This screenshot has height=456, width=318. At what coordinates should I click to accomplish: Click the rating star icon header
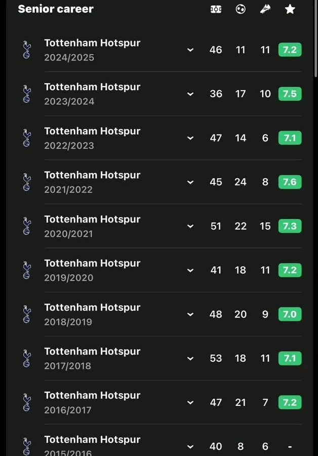point(290,9)
